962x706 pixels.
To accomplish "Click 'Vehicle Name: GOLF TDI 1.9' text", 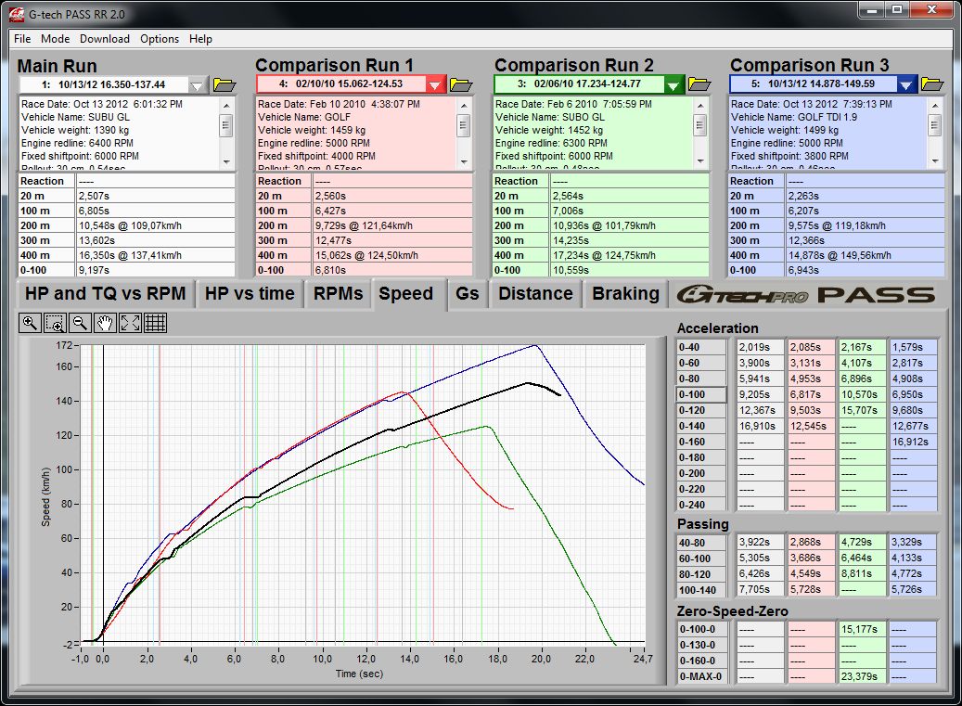I will tap(794, 117).
